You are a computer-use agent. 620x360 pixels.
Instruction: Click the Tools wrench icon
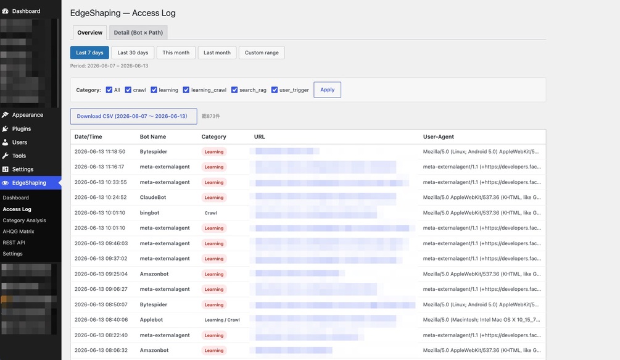click(5, 156)
